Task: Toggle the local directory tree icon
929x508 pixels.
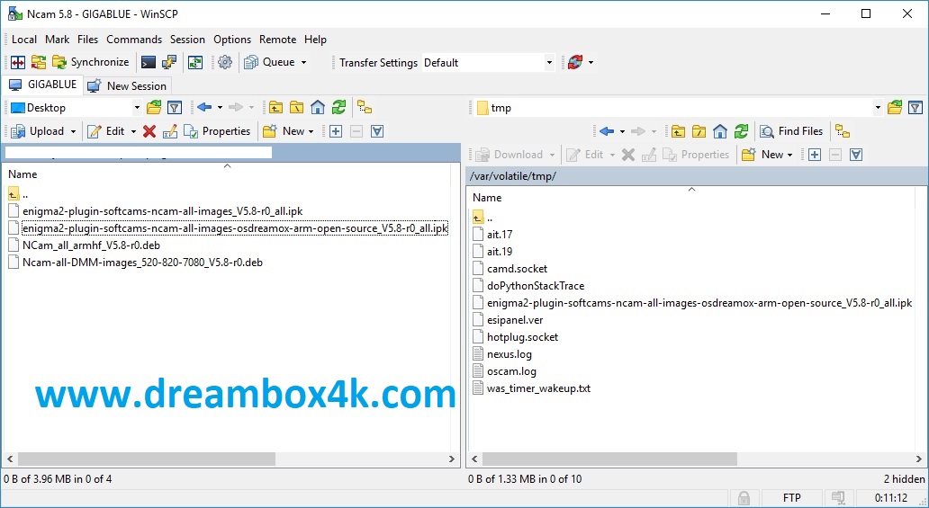Action: pyautogui.click(x=365, y=108)
